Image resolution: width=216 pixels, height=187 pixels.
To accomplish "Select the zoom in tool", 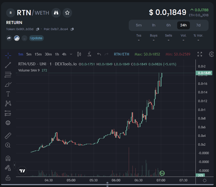I will pyautogui.click(x=8, y=145).
